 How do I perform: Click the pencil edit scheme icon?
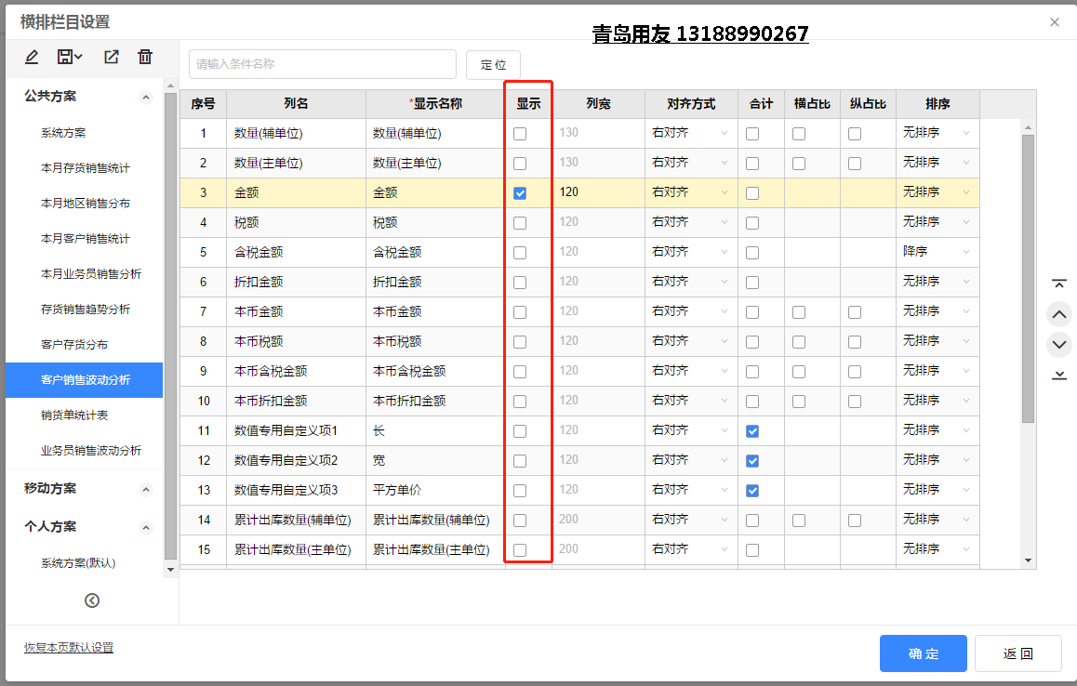click(32, 58)
